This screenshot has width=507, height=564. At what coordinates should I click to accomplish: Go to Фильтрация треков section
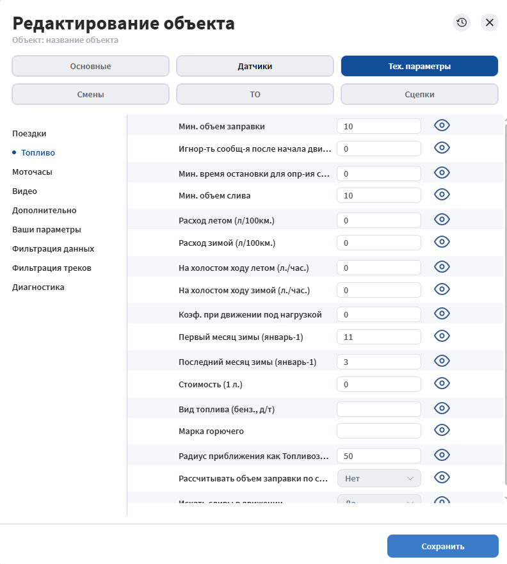[x=52, y=268]
